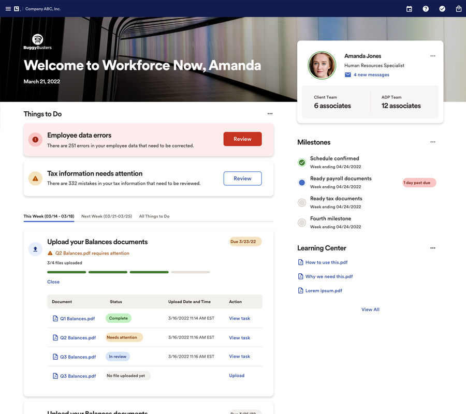Mark Ready tax documents milestone circle
This screenshot has height=414, width=466.
302,202
